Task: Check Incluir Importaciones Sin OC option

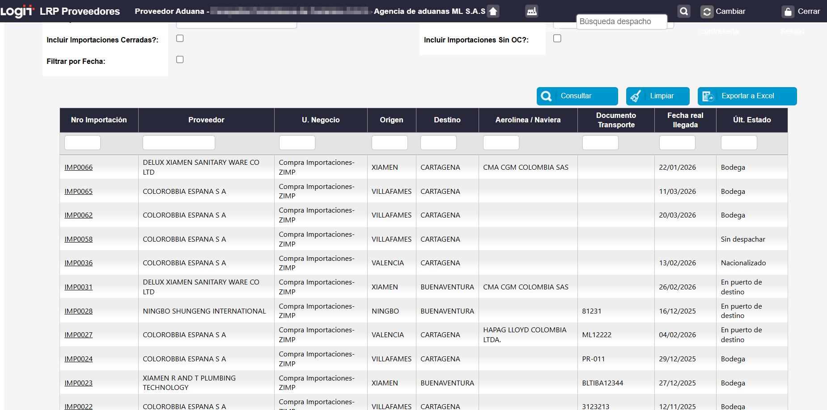Action: click(x=557, y=38)
